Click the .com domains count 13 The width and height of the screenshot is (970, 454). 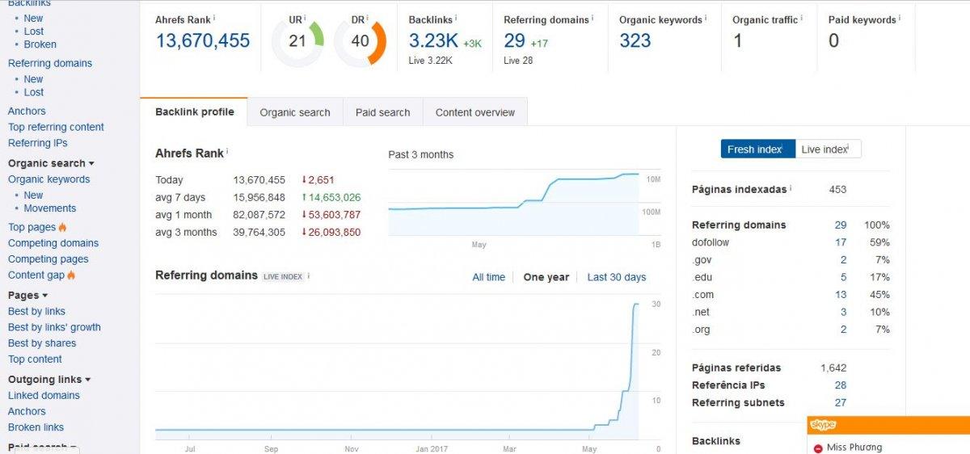click(x=841, y=295)
